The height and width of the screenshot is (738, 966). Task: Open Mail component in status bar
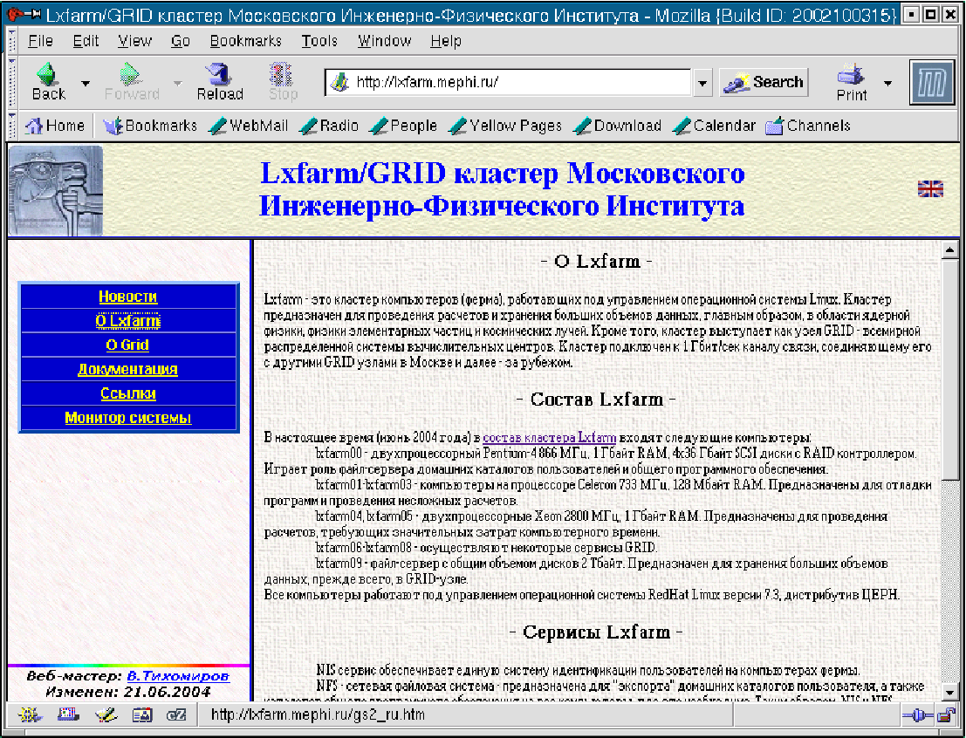[x=68, y=714]
